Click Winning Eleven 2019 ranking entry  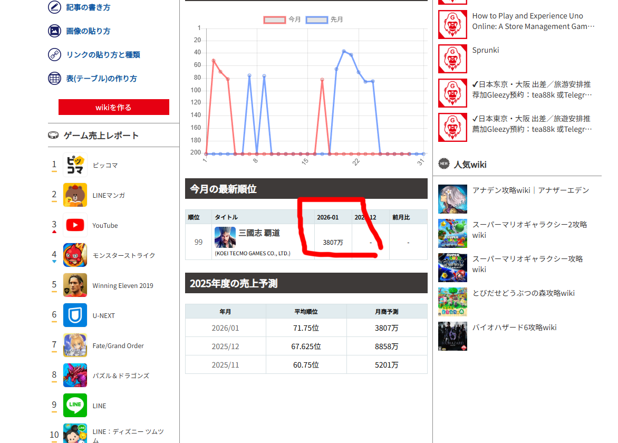tap(122, 285)
